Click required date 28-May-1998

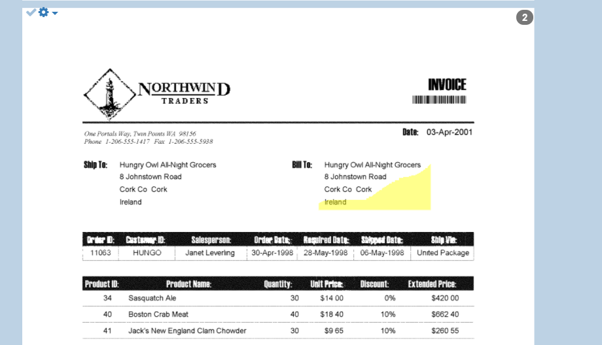coord(326,253)
